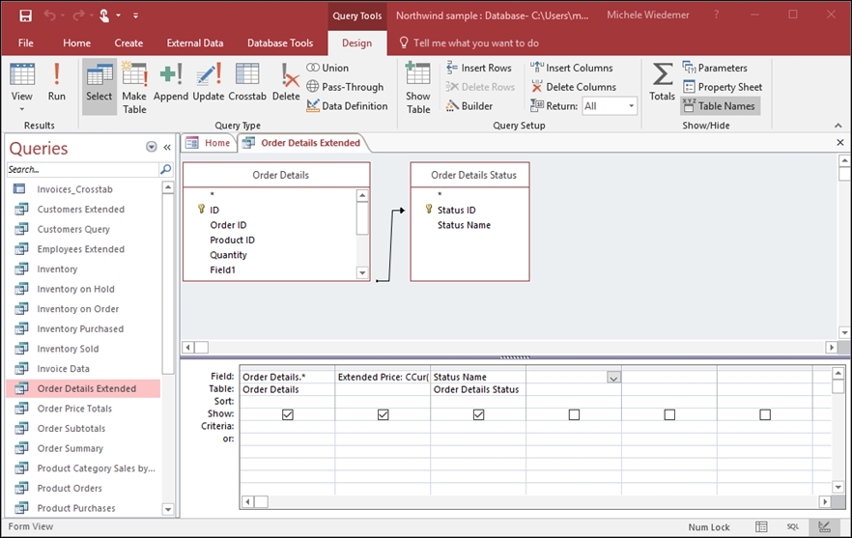Collapse the navigation pane with double chevron

coord(167,147)
